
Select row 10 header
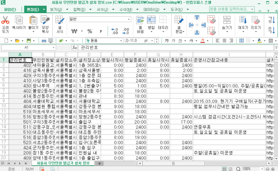[4, 106]
